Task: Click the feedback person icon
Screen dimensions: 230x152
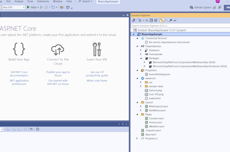Action: point(219,7)
